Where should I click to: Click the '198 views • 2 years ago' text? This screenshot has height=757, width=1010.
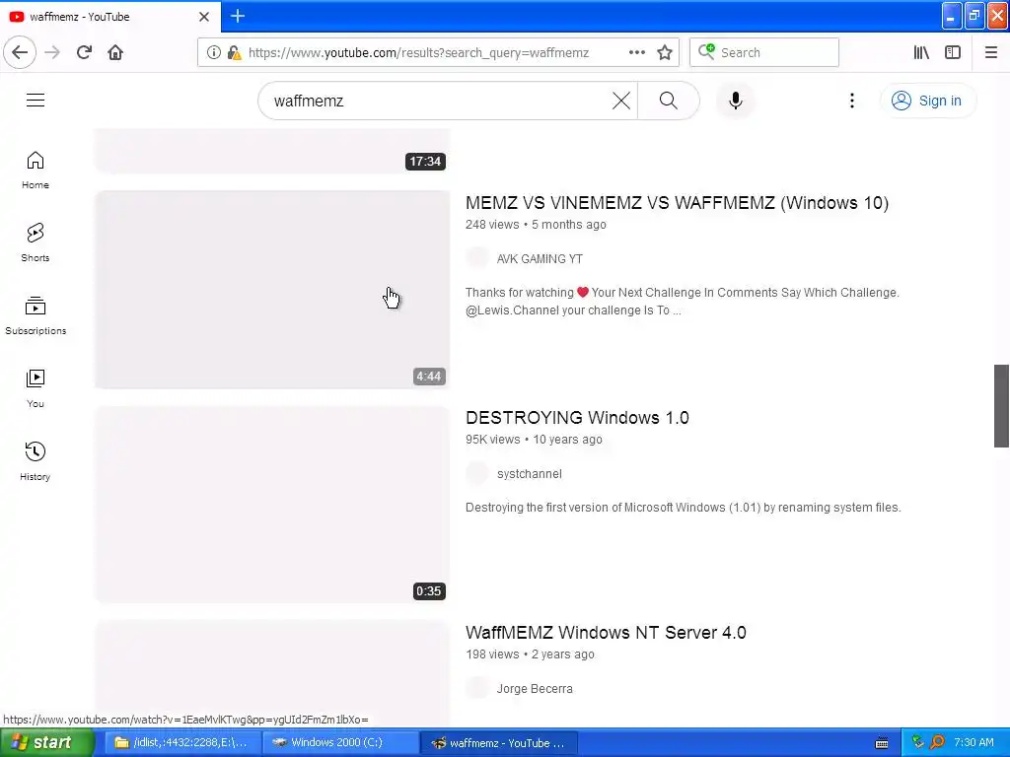pyautogui.click(x=530, y=654)
